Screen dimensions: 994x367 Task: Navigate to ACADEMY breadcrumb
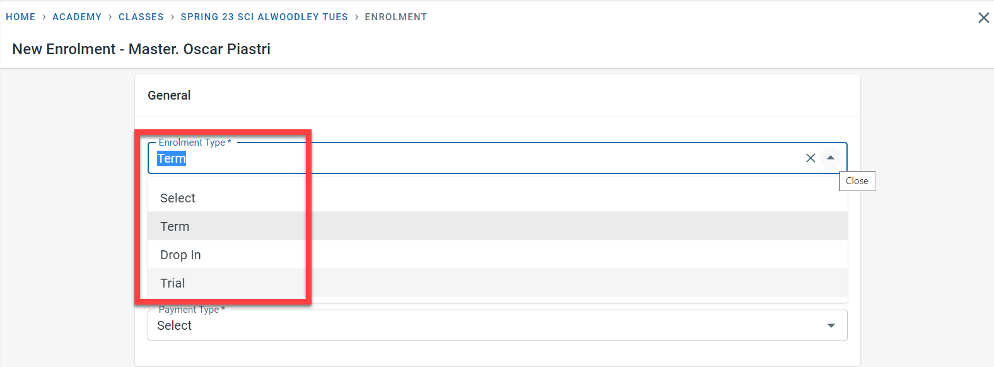(x=77, y=17)
